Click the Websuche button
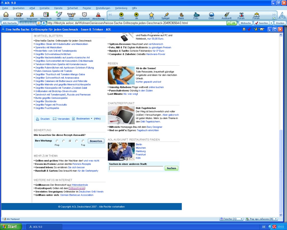Viewport: 287px width, 230px height. click(246, 23)
